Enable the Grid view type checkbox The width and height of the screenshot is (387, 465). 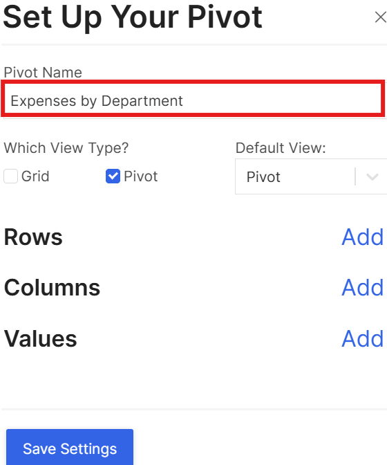pos(10,176)
